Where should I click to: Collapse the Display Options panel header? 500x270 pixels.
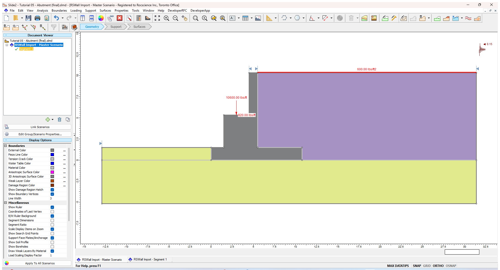(x=37, y=140)
